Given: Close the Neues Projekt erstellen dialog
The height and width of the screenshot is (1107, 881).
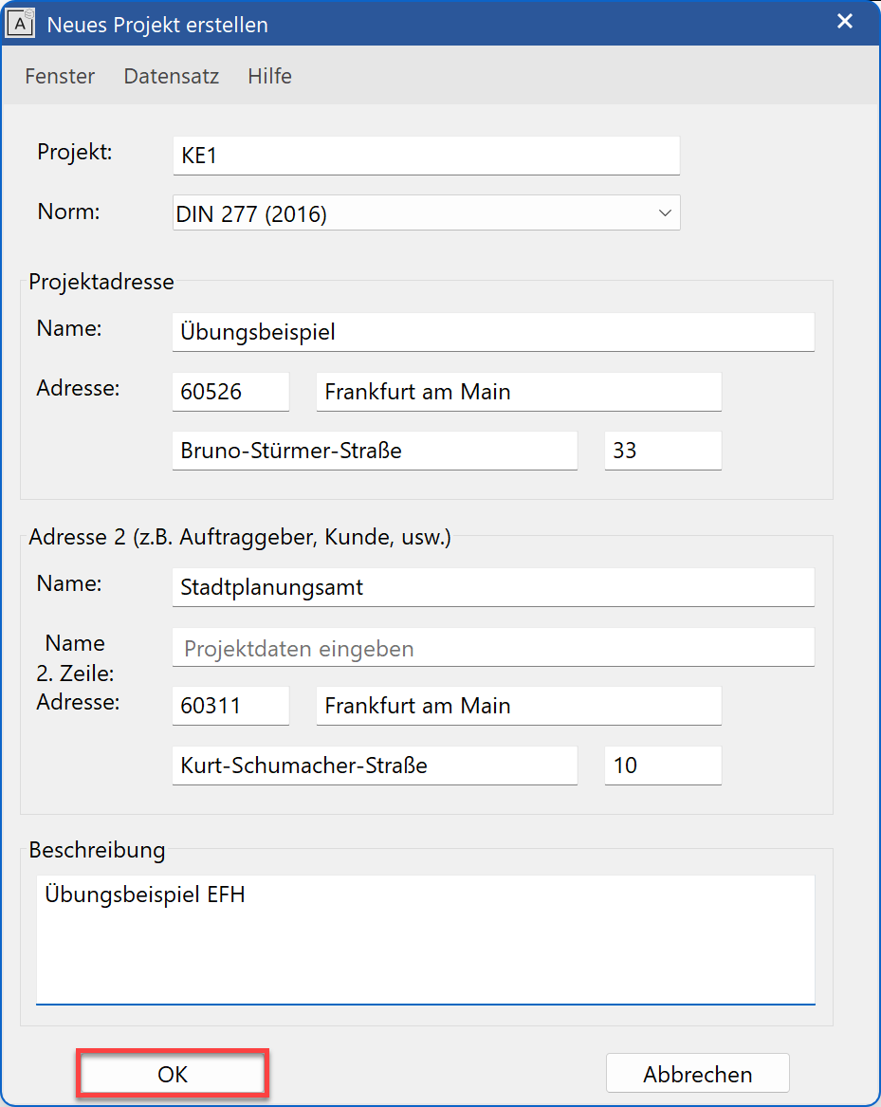Looking at the screenshot, I should point(844,22).
